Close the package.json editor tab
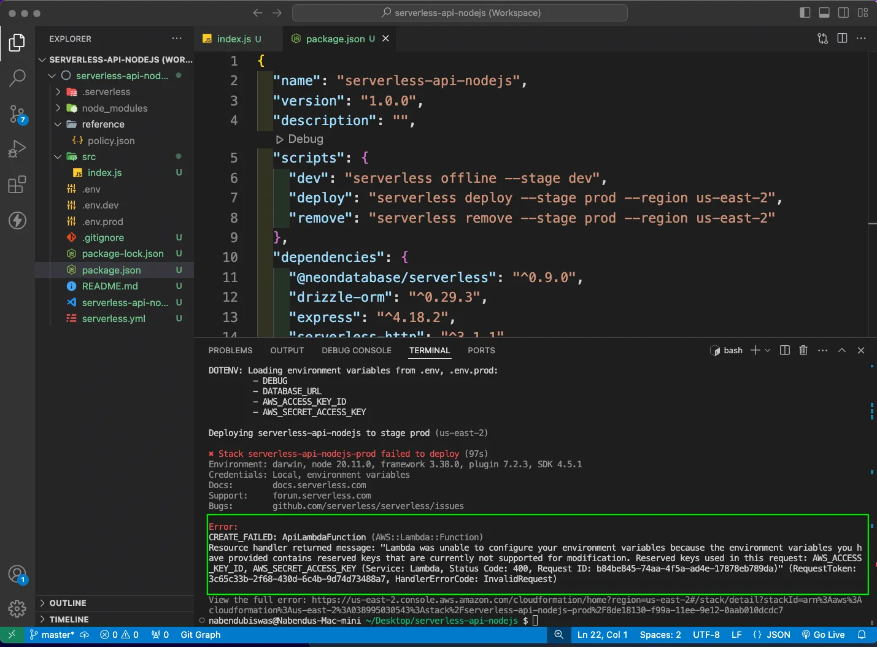The image size is (877, 647). 385,39
